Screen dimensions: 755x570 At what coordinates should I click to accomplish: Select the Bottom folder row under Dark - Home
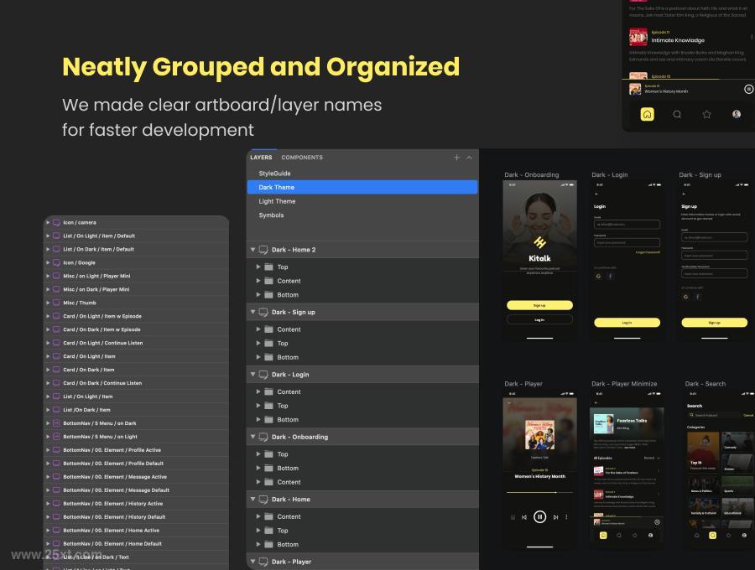pyautogui.click(x=362, y=545)
